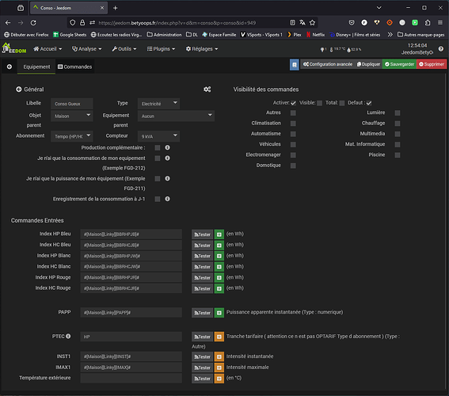The image size is (449, 396).
Task: Click the back arrow beside Equipement tab
Action: pyautogui.click(x=10, y=67)
